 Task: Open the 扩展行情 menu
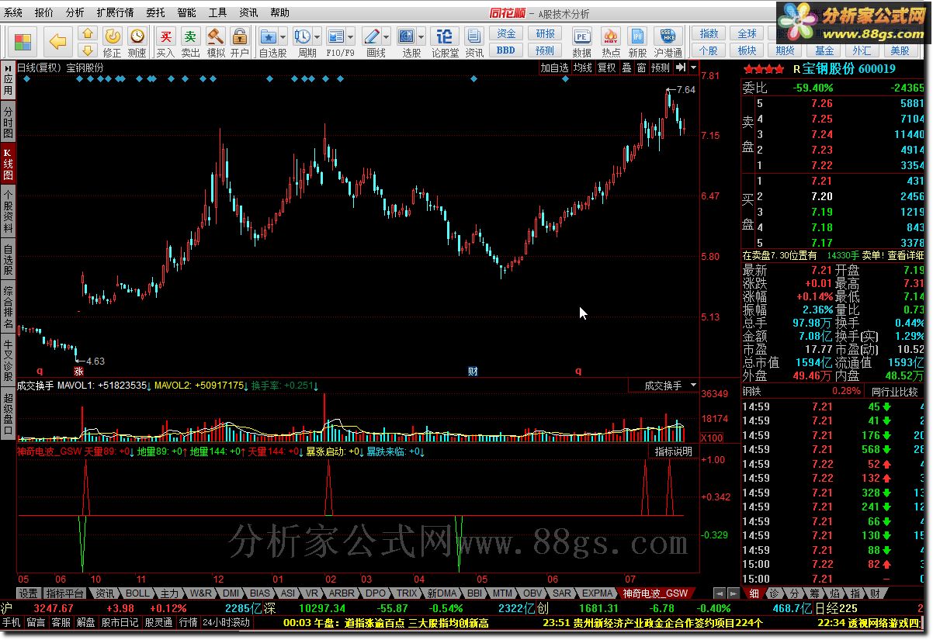(x=115, y=13)
